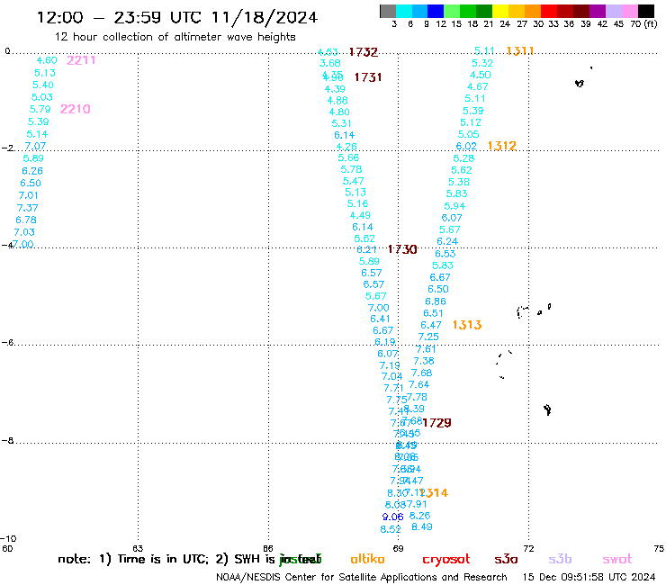
Task: Click the wave height value 8.52
Action: pyautogui.click(x=391, y=529)
